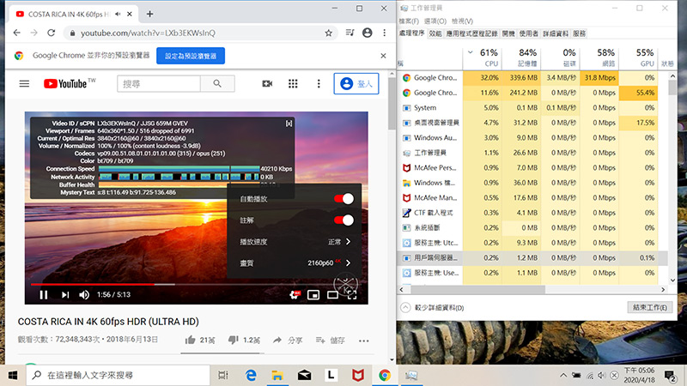Open Task Manager File menu
The height and width of the screenshot is (386, 687).
click(x=409, y=21)
